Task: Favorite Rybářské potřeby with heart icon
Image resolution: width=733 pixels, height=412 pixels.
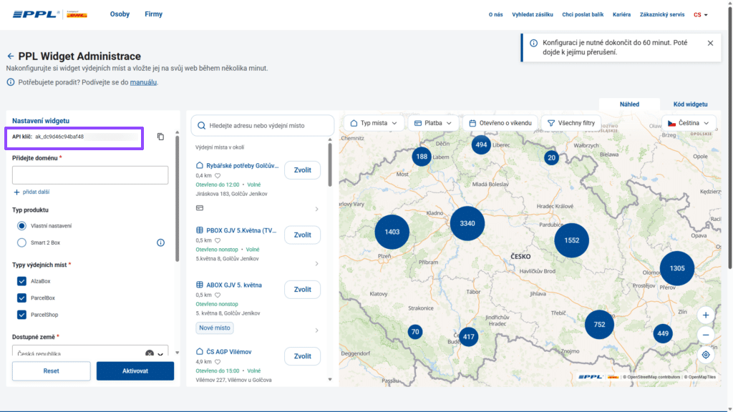Action: 218,176
